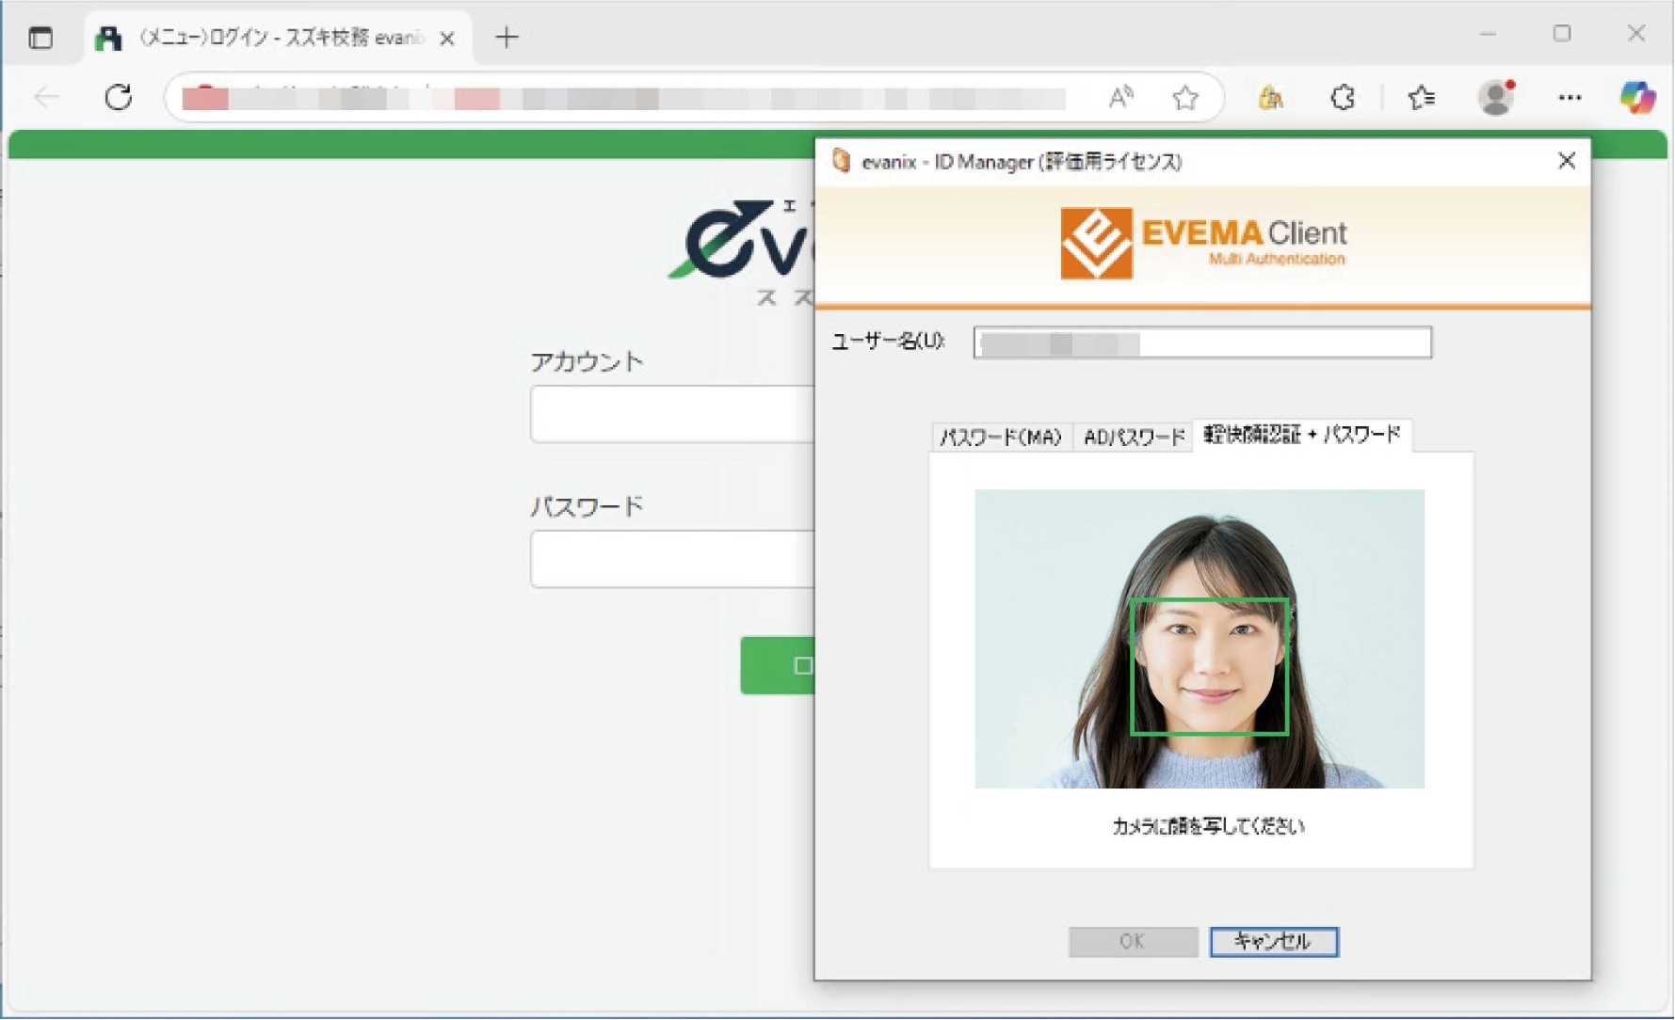
Task: Click the ユーザー名 input field
Action: coord(1200,343)
